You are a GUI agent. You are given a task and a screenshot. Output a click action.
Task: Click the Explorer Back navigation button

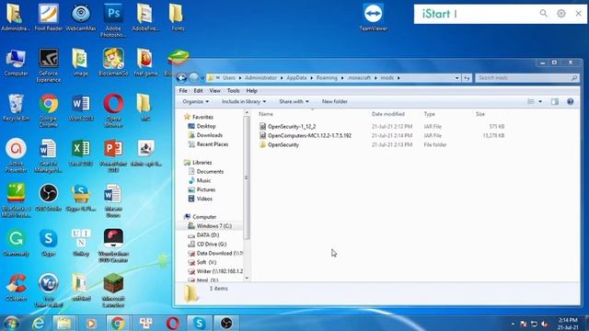tap(181, 77)
